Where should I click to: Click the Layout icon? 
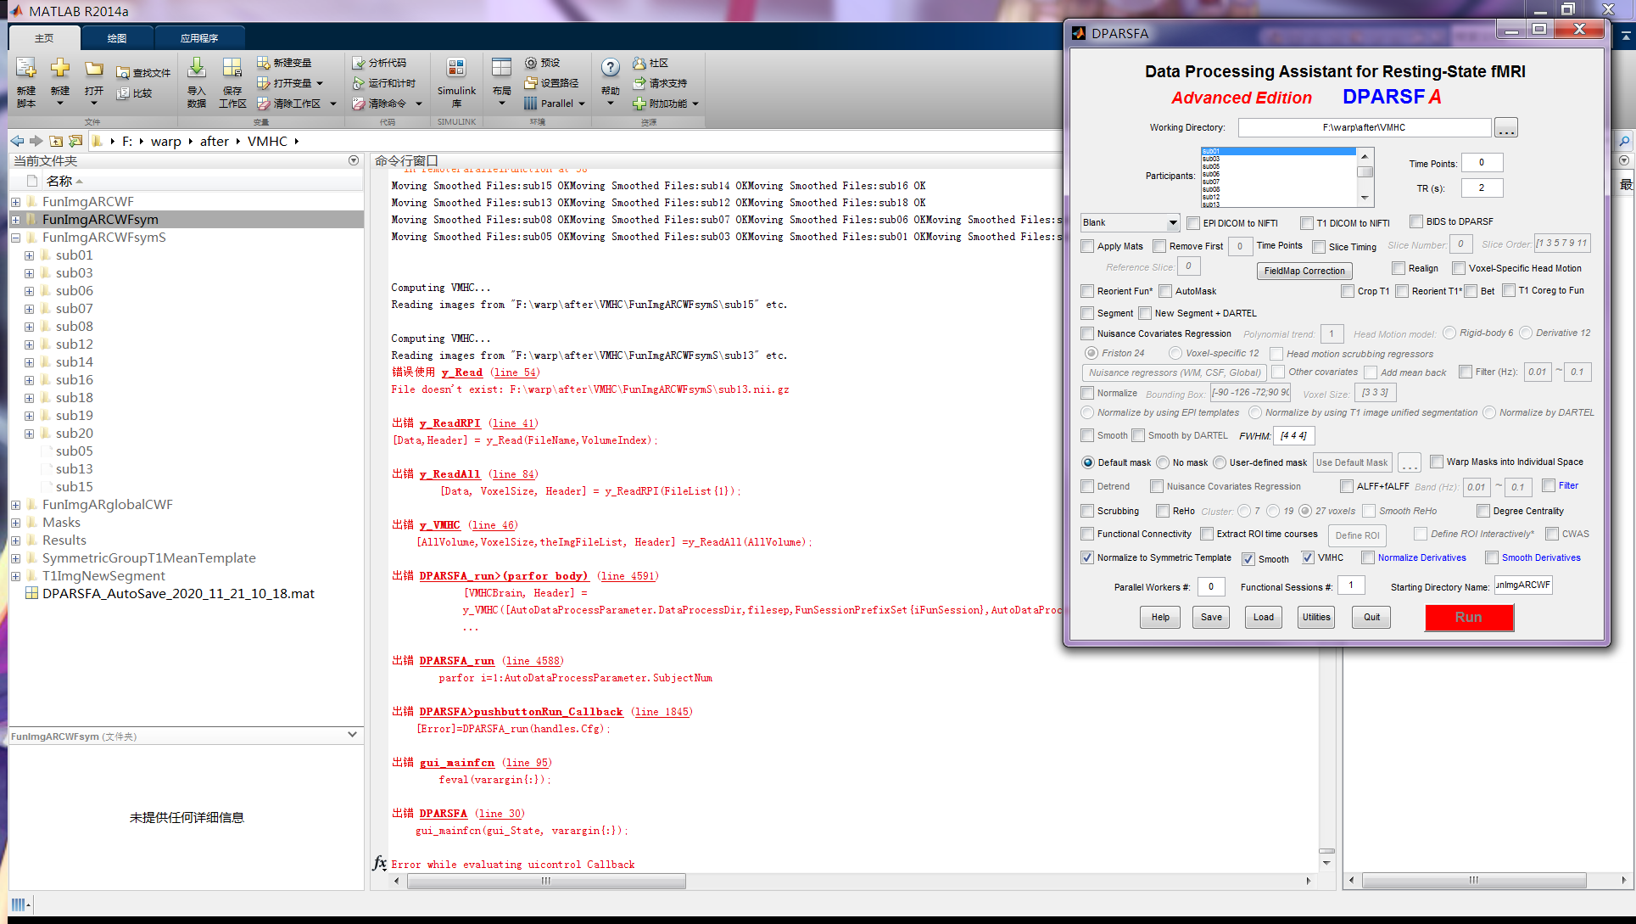point(502,69)
